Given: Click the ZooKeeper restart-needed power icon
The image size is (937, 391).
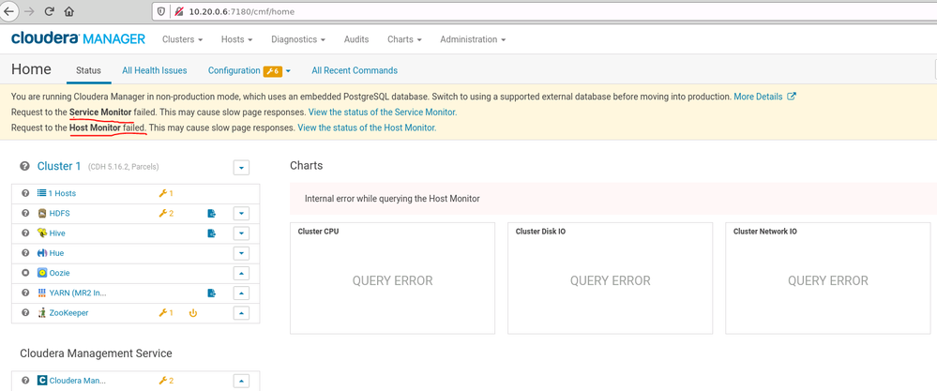Looking at the screenshot, I should tap(192, 313).
